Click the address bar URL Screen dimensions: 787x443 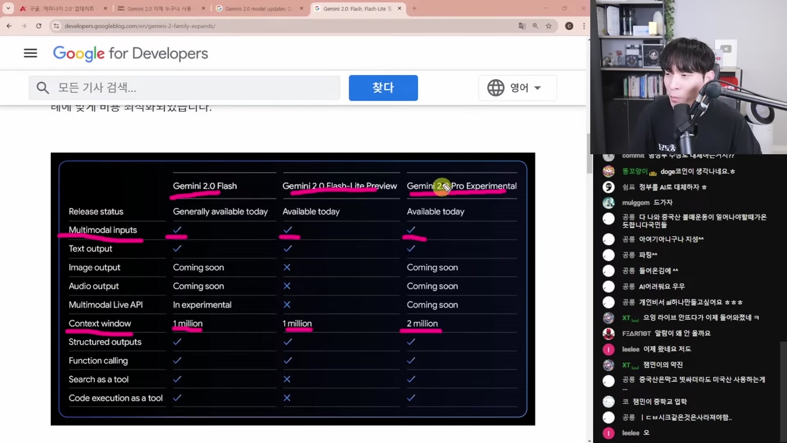[140, 26]
